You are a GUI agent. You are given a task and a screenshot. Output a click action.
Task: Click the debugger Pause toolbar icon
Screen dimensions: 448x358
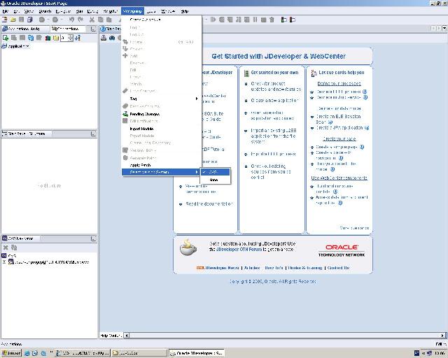[255, 20]
